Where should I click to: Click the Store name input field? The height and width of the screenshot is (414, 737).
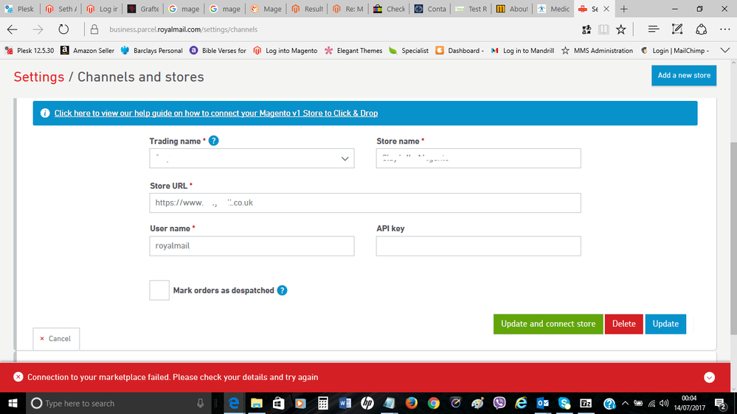click(x=479, y=158)
